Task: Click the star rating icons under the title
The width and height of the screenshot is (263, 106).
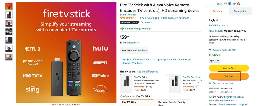Action: pos(127,18)
